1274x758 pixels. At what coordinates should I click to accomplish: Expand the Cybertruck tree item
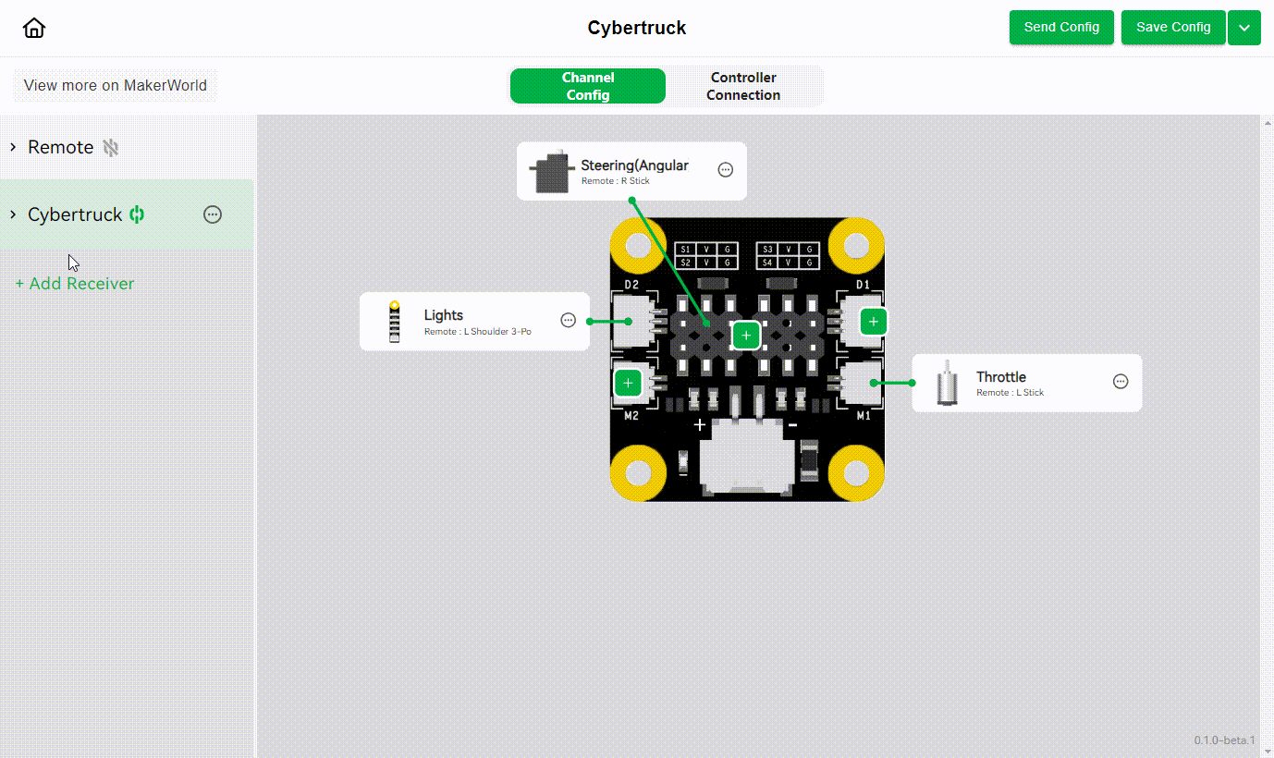(x=13, y=214)
